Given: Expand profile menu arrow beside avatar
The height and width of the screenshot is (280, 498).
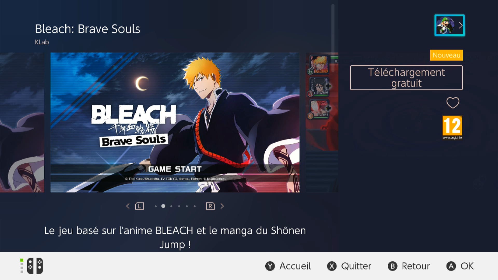Looking at the screenshot, I should tap(461, 25).
